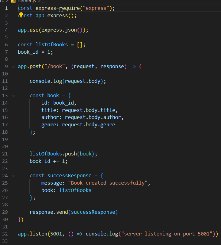Click request.body.genre on line 17

pos(89,125)
